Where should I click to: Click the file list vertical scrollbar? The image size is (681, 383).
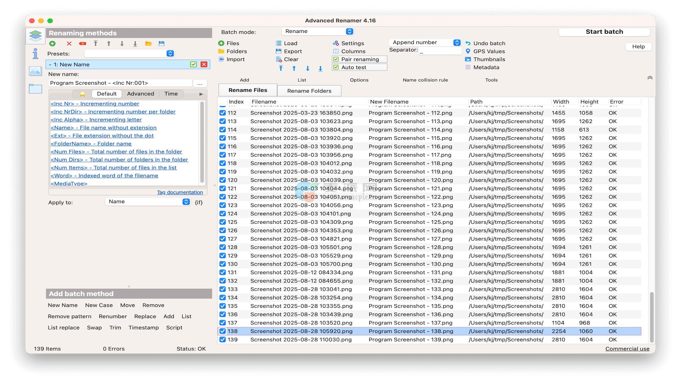(x=652, y=317)
